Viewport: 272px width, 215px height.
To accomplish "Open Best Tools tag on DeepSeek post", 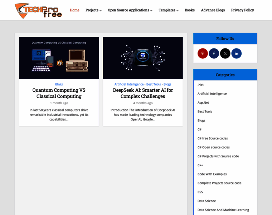I will click(154, 84).
